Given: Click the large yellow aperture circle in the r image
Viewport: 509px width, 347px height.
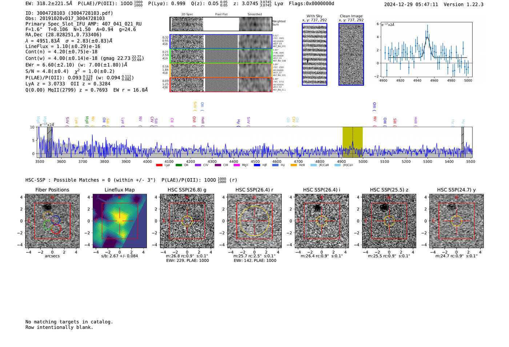Looking at the screenshot, I should click(x=254, y=221).
